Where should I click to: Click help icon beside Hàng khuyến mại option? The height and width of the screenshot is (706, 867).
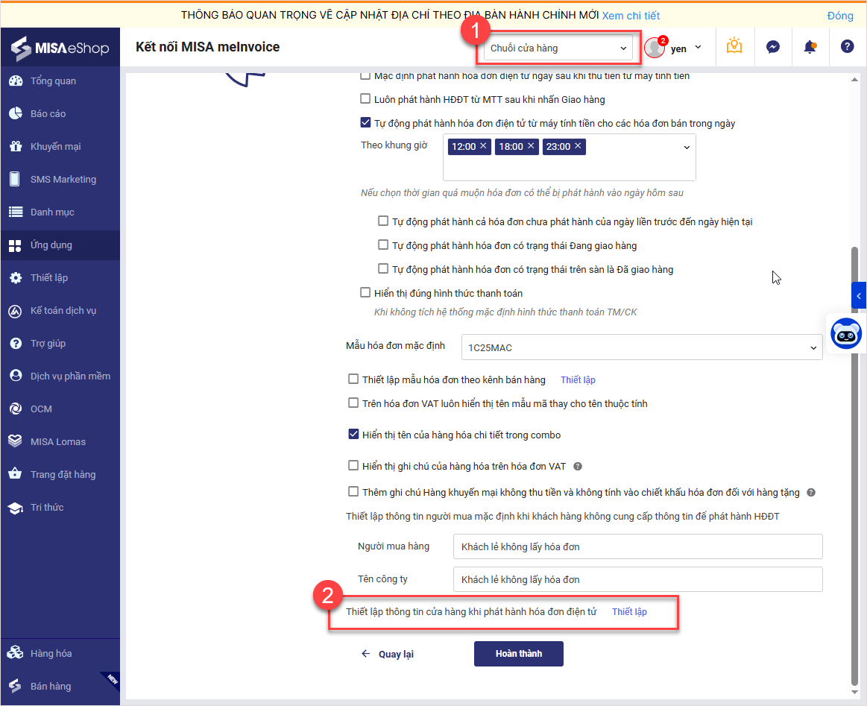click(x=811, y=493)
